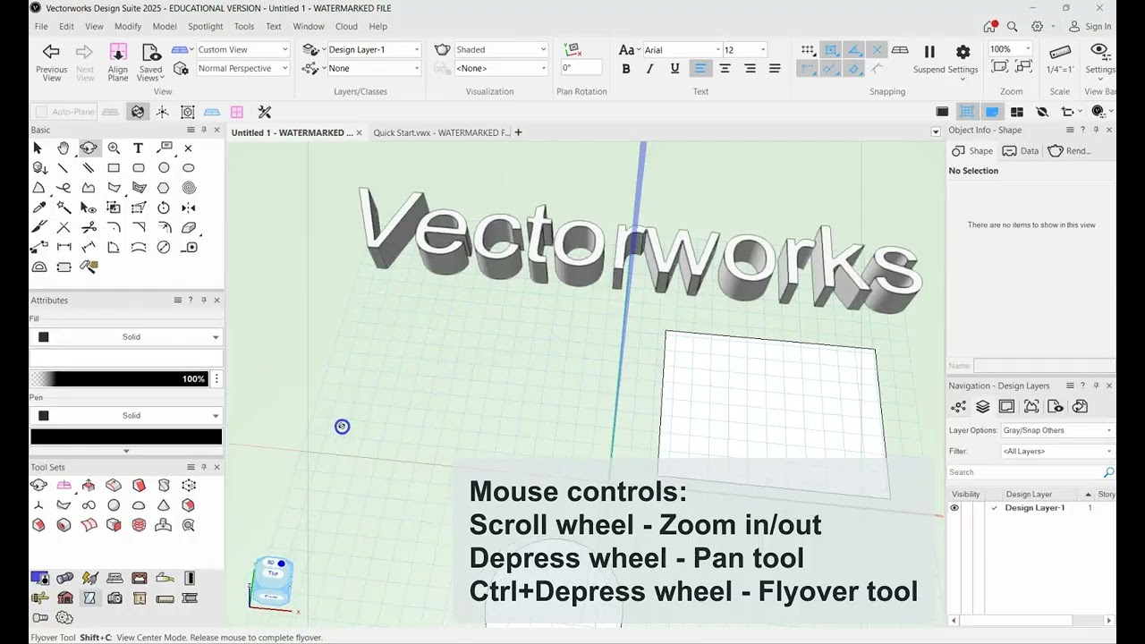The width and height of the screenshot is (1145, 644).
Task: Open the Custom View dropdown
Action: (x=243, y=50)
